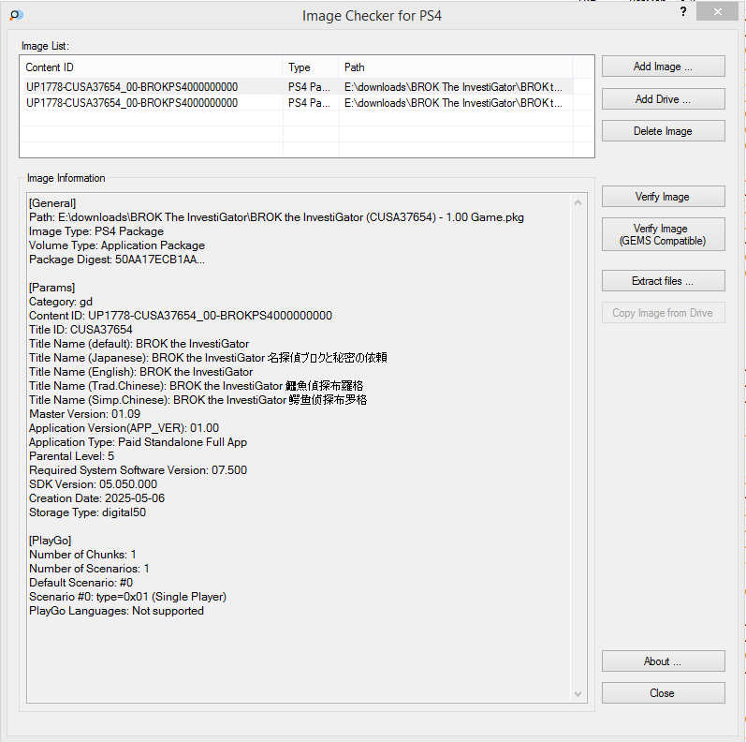746x742 pixels.
Task: Click the 'Number of Chunks: 1' line
Action: [x=82, y=555]
